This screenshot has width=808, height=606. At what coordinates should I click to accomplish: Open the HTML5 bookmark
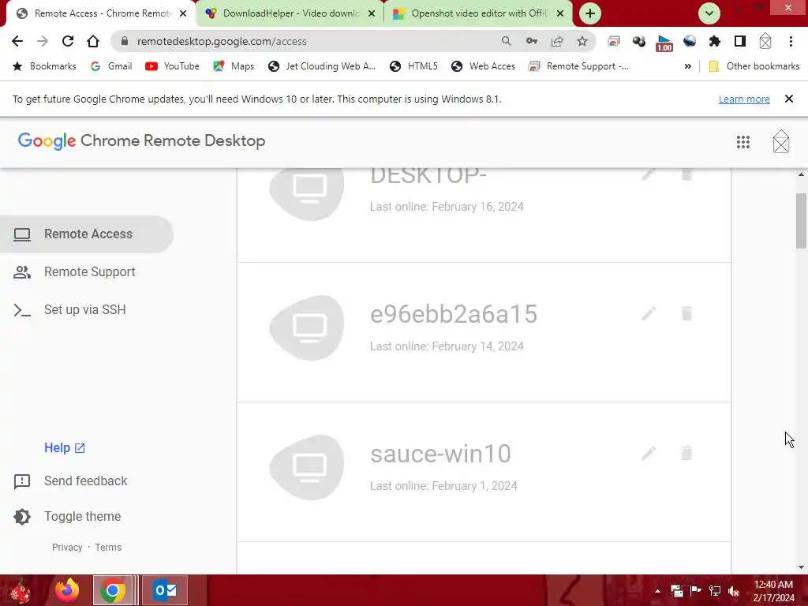pyautogui.click(x=413, y=66)
